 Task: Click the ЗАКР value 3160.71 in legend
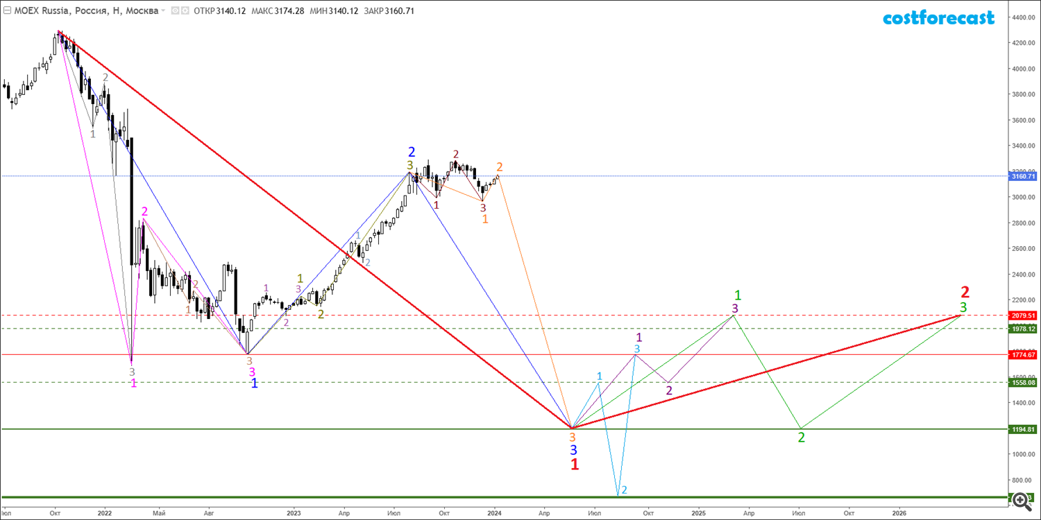pos(399,10)
